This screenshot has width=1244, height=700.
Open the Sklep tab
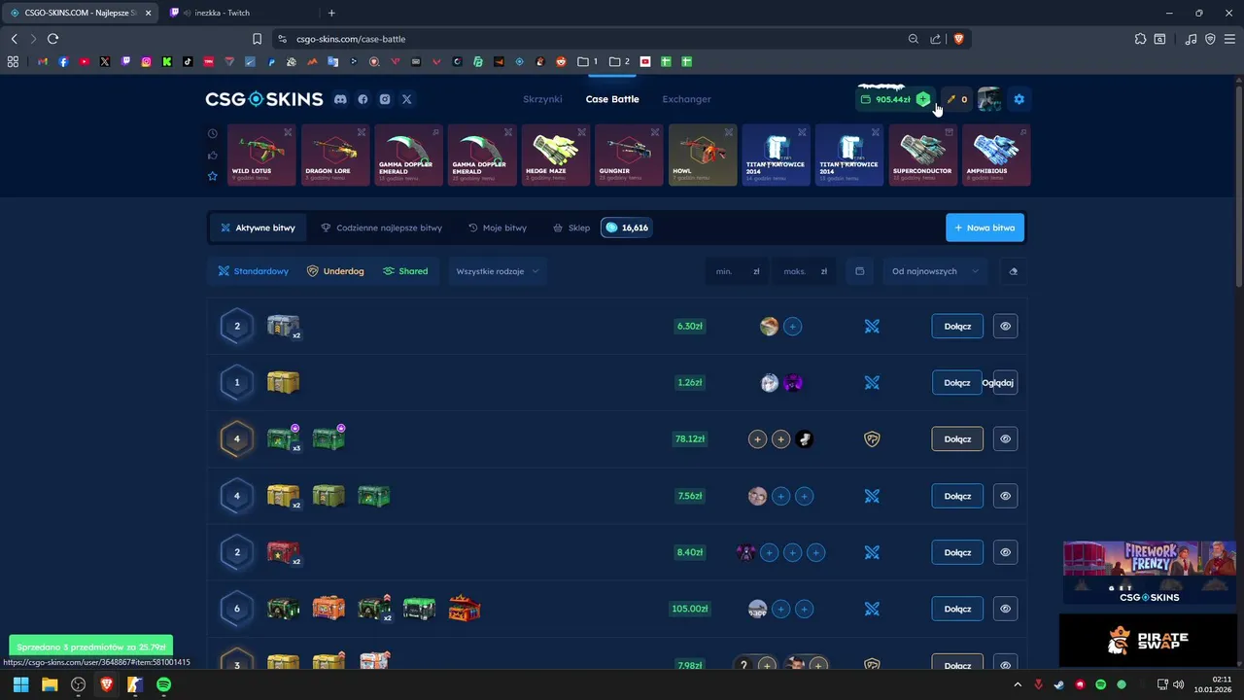(571, 227)
